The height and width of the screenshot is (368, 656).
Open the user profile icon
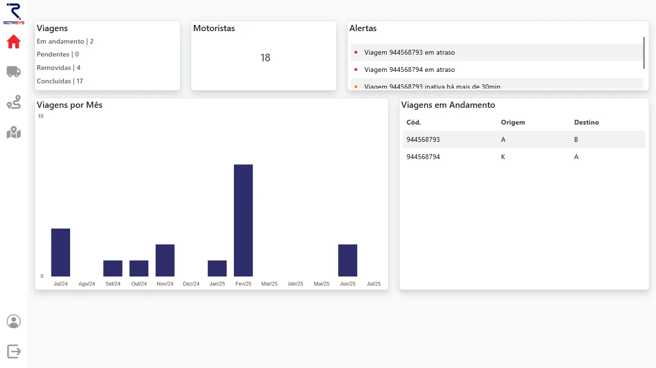(13, 321)
